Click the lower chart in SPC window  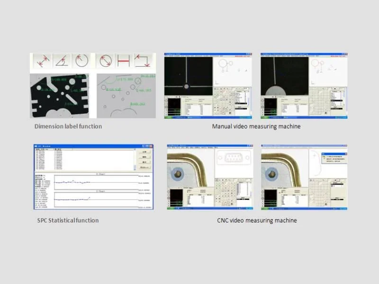[x=95, y=199]
